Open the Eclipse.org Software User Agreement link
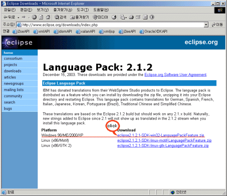 pos(175,75)
